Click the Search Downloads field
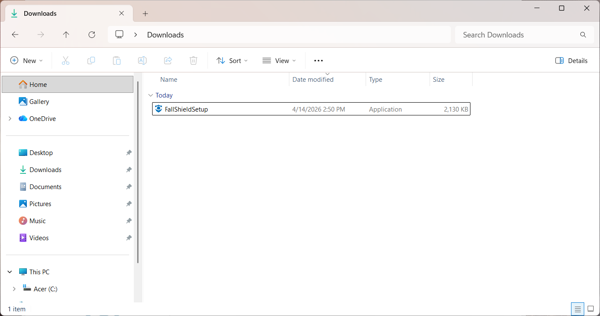Screen dimensions: 600x316 click(x=525, y=35)
